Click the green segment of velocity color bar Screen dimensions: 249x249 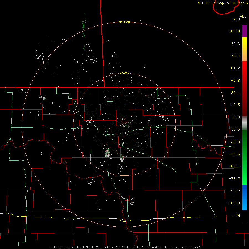tap(244, 157)
